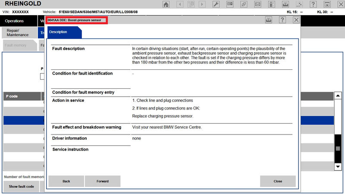
Task: Click the print icon in fault dialog
Action: point(268,20)
